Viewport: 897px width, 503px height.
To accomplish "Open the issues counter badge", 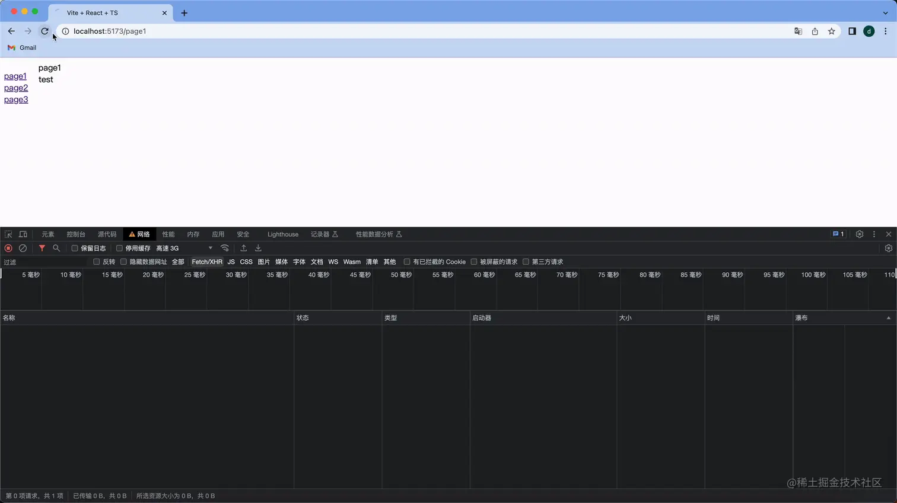I will 838,234.
